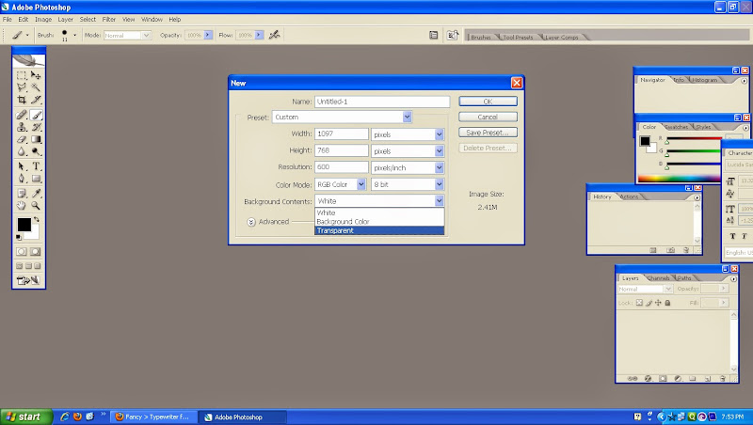Switch to the Channels tab
The width and height of the screenshot is (753, 425).
658,278
